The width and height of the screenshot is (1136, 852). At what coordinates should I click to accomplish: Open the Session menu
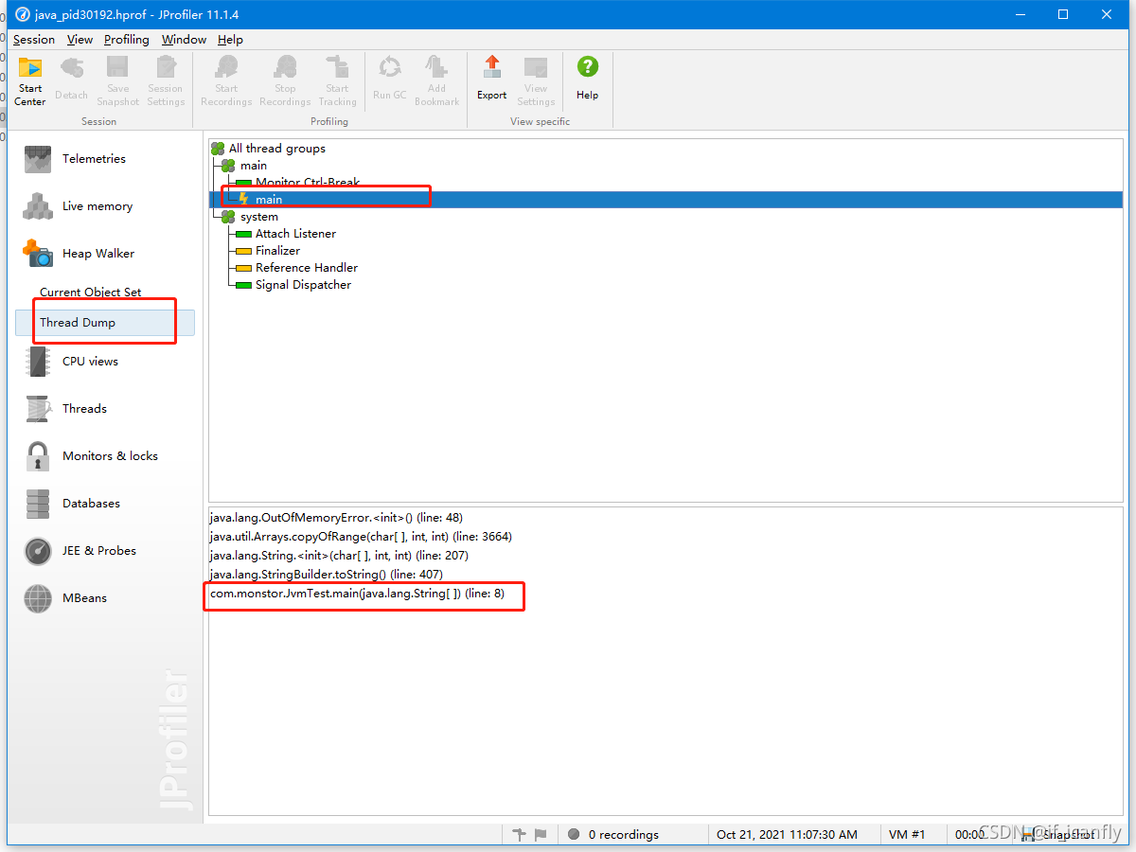[x=34, y=40]
